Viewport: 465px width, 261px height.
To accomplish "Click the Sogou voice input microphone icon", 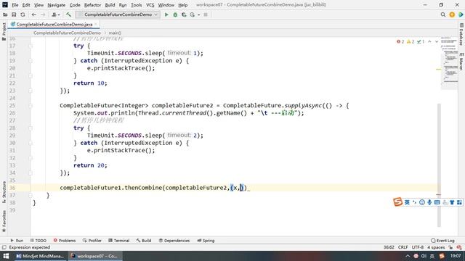I will coord(429,202).
